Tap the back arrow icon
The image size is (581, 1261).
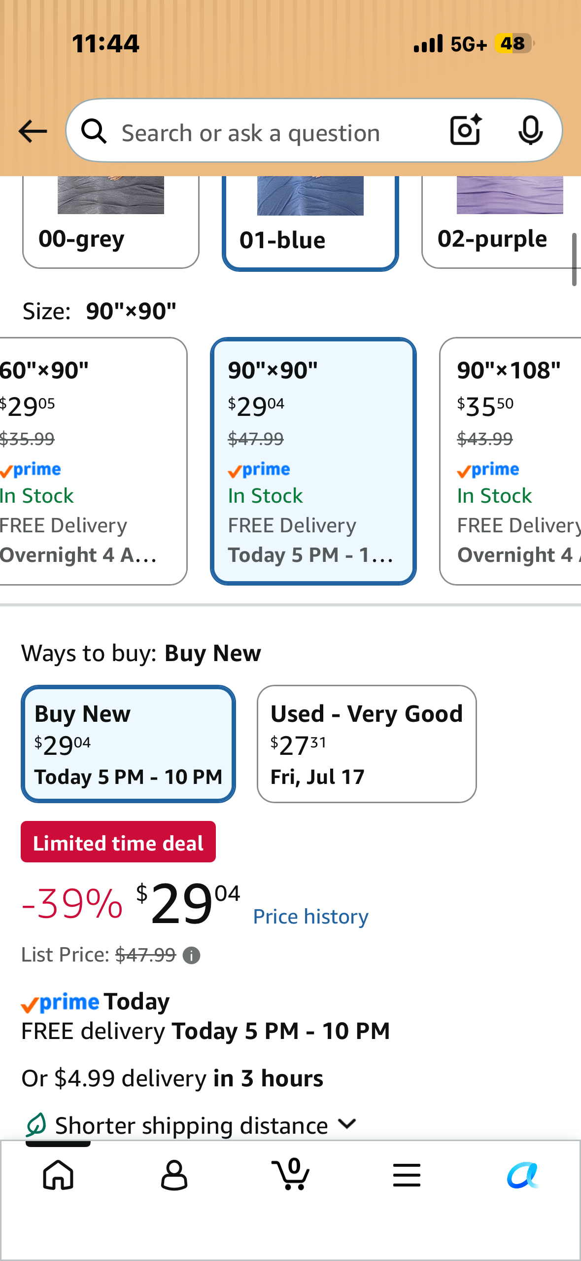tap(33, 131)
